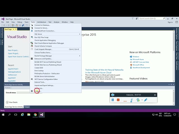Click the Windows Start button
Screen dimensions: 179x134
point(3,114)
